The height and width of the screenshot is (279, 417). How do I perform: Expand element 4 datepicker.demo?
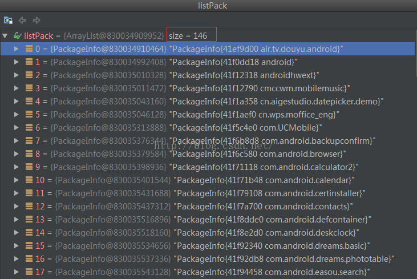pos(16,102)
